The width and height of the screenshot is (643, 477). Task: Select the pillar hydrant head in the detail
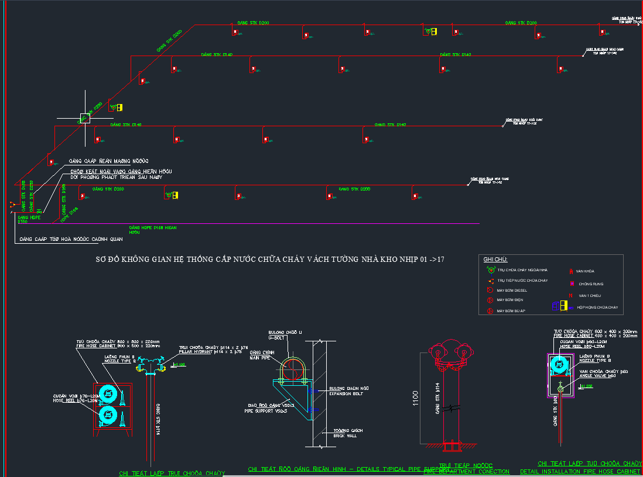pyautogui.click(x=151, y=365)
